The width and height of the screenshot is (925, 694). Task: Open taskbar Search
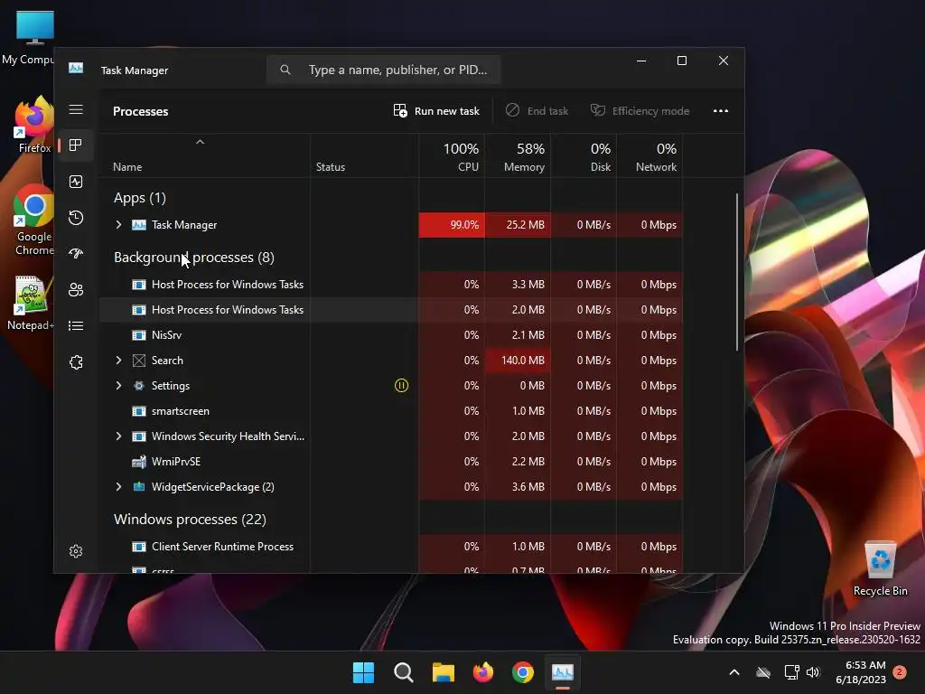(x=404, y=672)
